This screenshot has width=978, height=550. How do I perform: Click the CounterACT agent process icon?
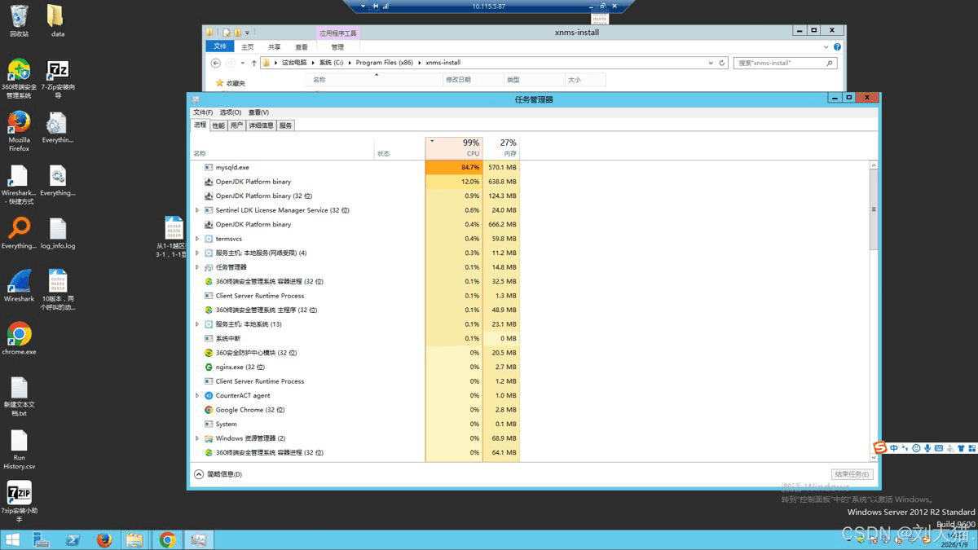click(209, 395)
